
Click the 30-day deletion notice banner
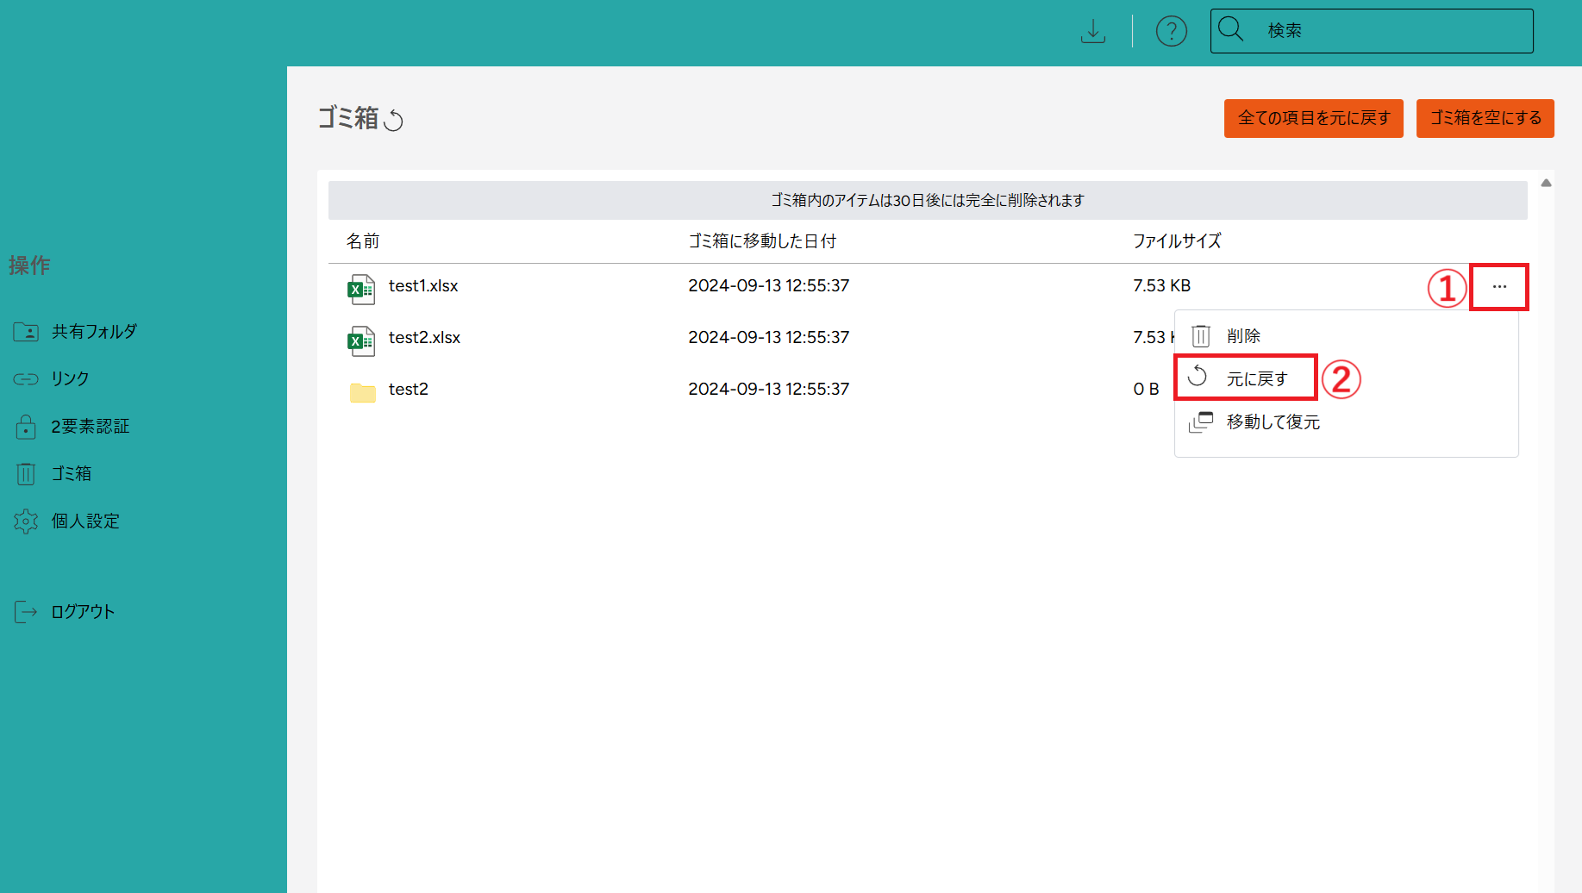click(x=928, y=200)
